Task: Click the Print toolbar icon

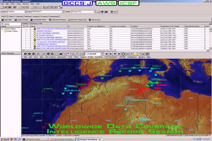Action: click(15, 7)
